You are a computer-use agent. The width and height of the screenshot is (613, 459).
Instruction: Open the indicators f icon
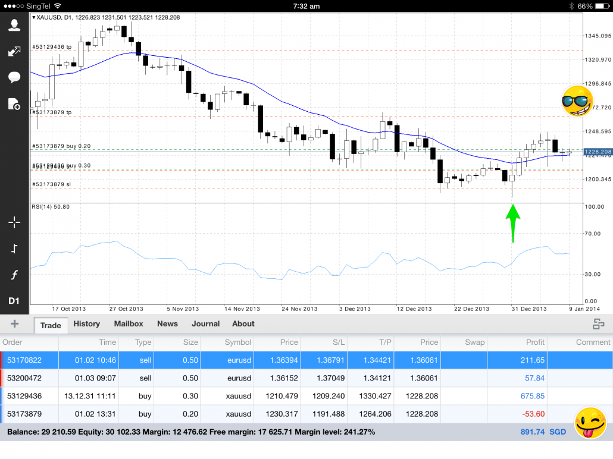tap(14, 275)
